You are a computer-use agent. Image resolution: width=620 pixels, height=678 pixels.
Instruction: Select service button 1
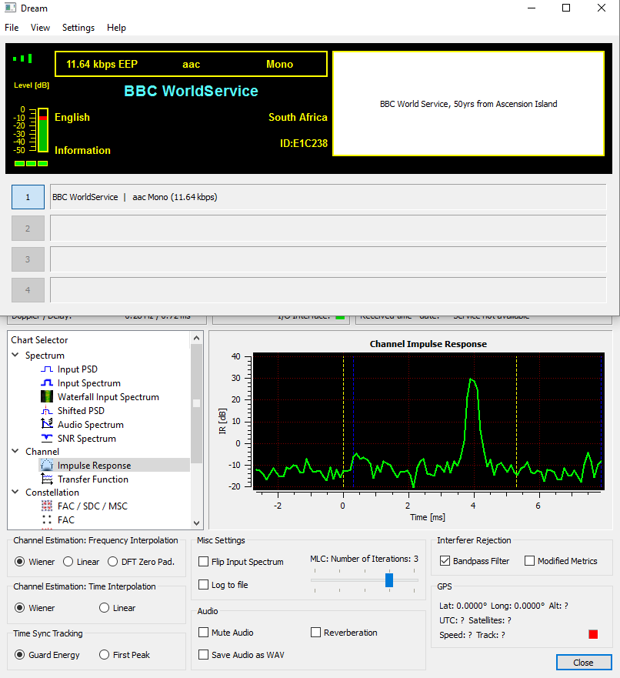pos(28,197)
